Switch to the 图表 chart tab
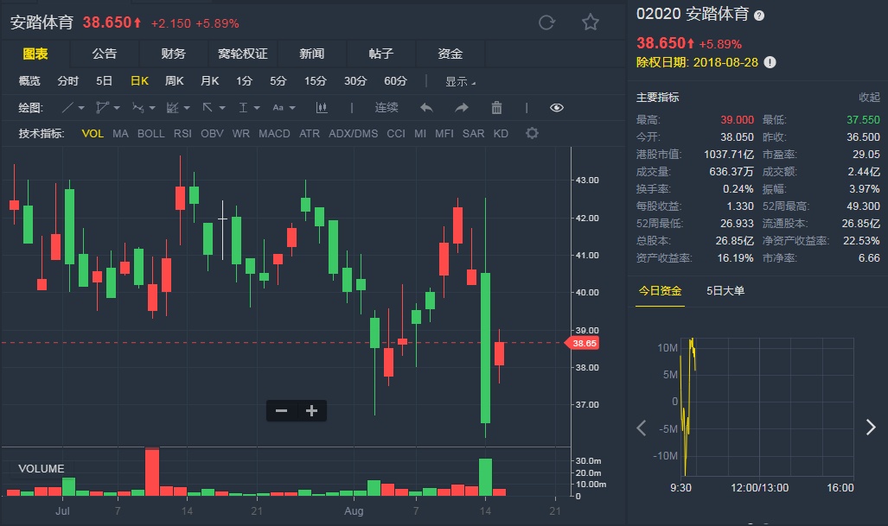Screen dimensions: 888x526 pos(35,54)
